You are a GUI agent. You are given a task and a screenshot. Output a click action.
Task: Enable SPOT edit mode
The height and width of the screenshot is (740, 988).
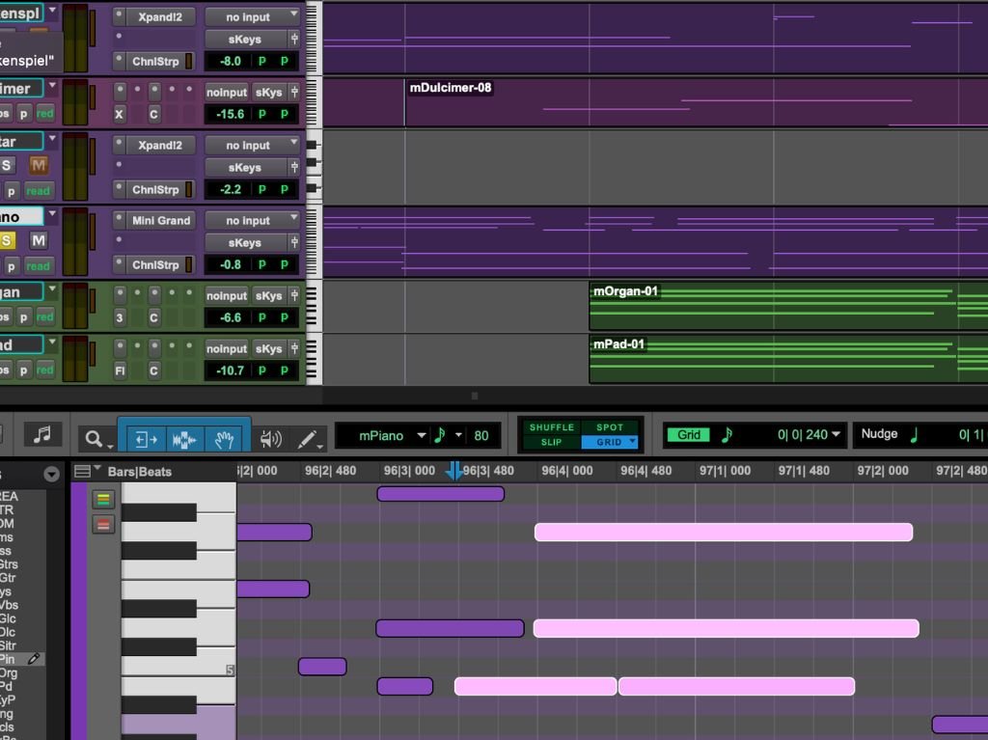(x=610, y=427)
